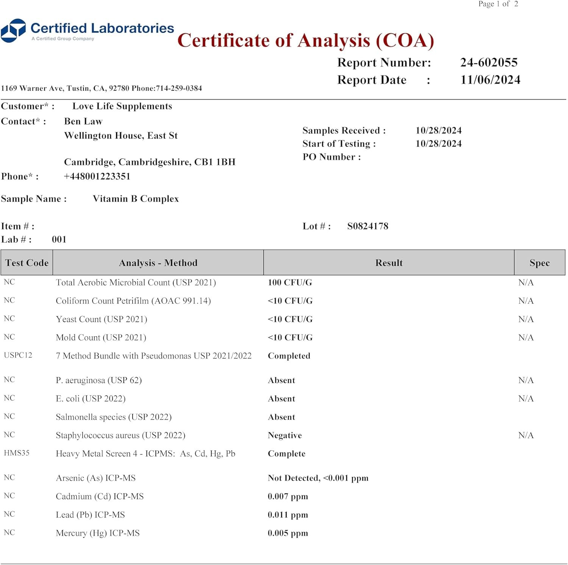Click the Spec column header
The height and width of the screenshot is (565, 568).
pyautogui.click(x=539, y=263)
